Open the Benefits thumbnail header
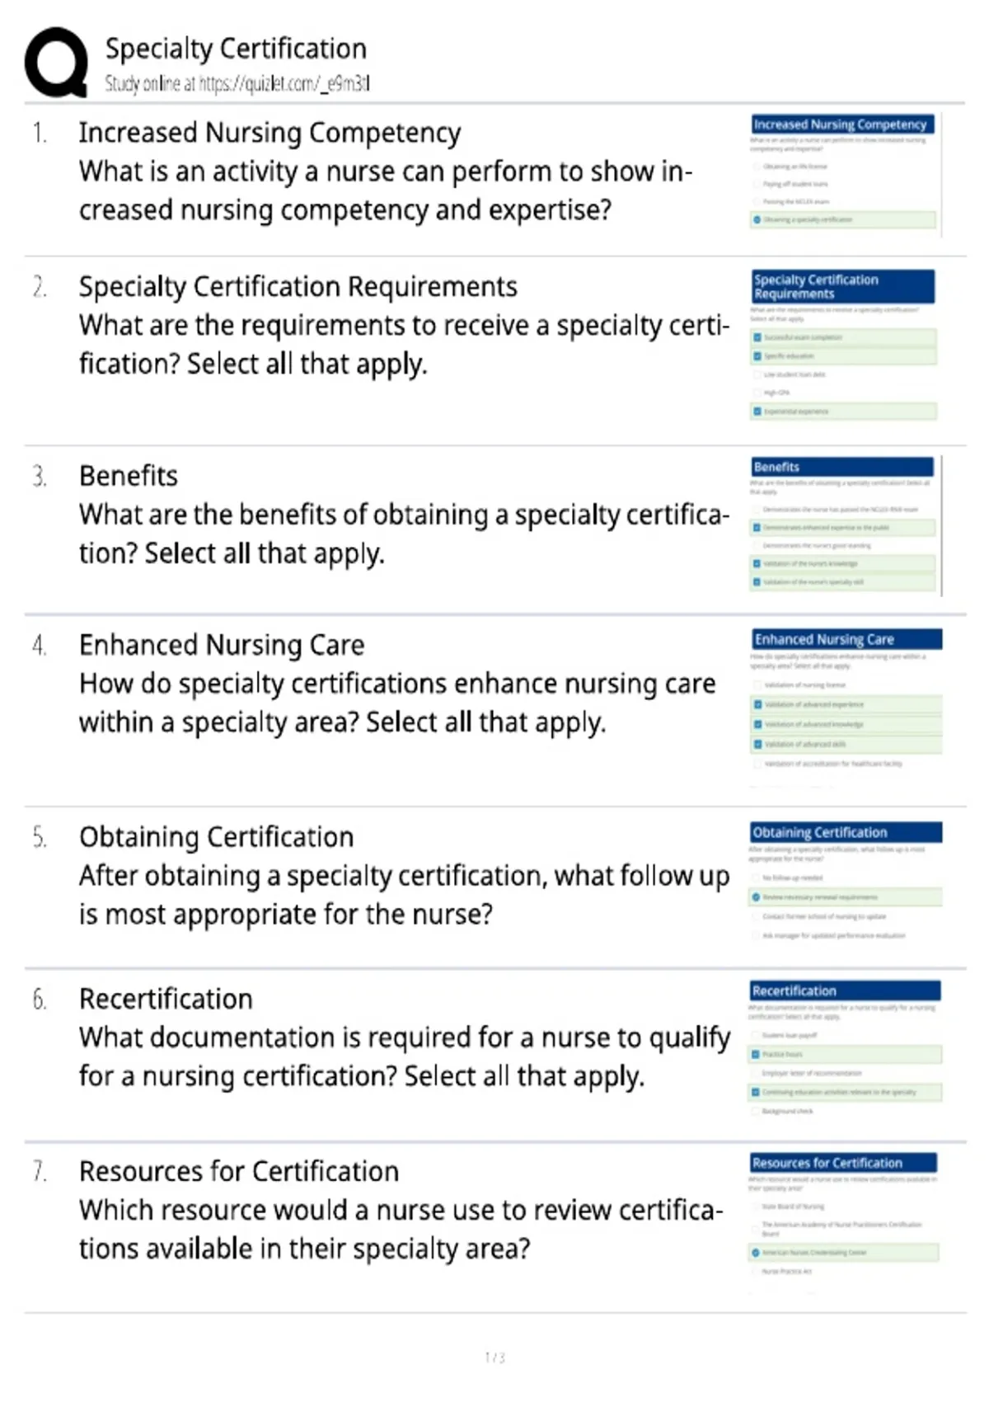The height and width of the screenshot is (1402, 989). coord(842,467)
